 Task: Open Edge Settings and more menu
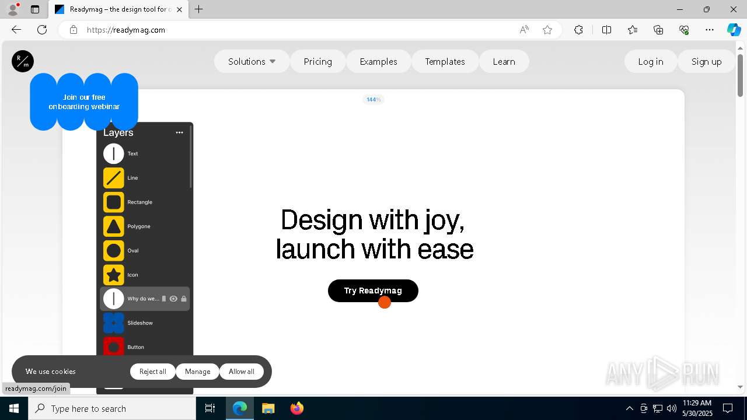[x=710, y=30]
